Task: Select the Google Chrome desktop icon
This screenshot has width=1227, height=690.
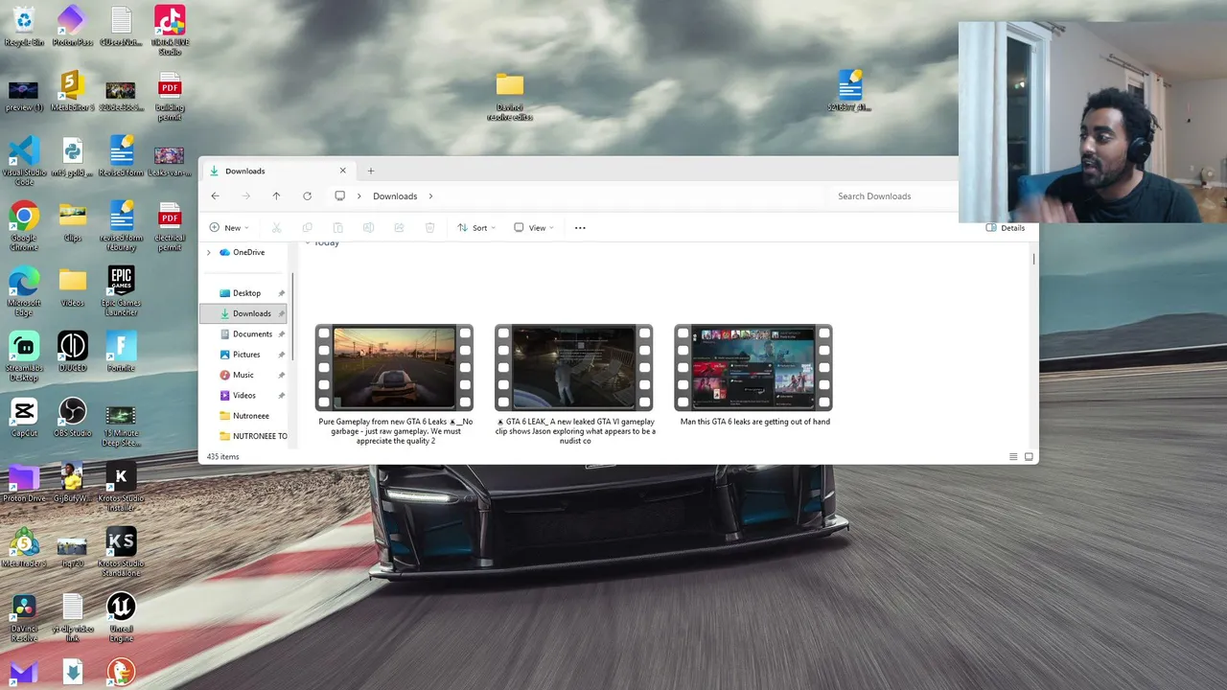Action: pyautogui.click(x=24, y=225)
